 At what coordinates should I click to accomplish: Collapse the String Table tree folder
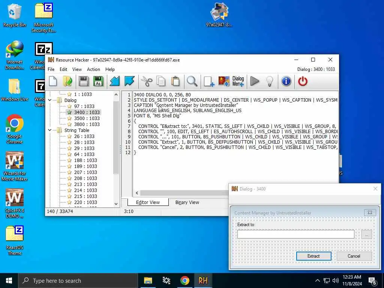click(x=50, y=130)
